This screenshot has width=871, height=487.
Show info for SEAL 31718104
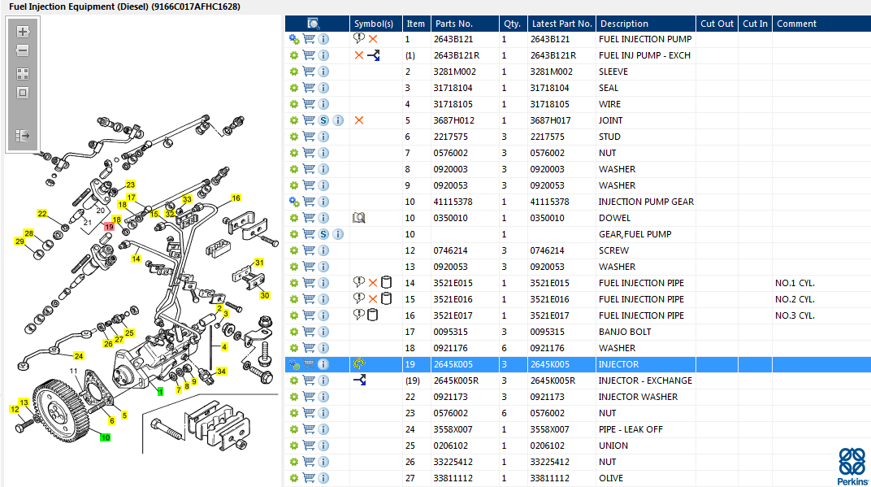[323, 88]
